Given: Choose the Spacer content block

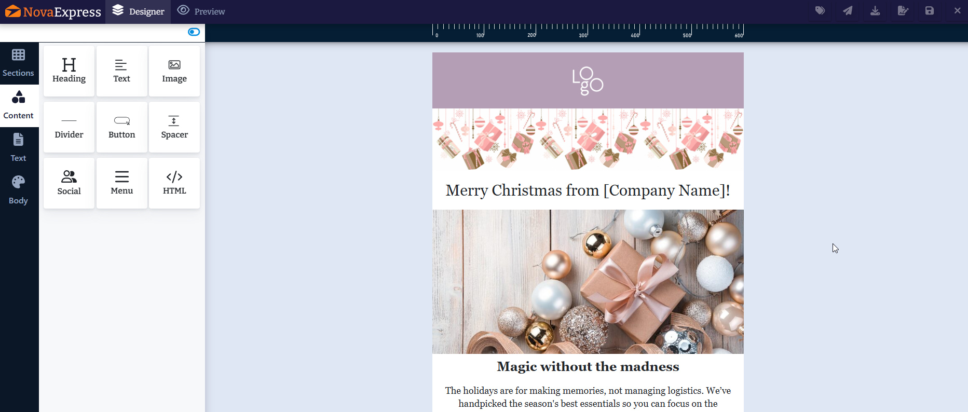Looking at the screenshot, I should [174, 127].
